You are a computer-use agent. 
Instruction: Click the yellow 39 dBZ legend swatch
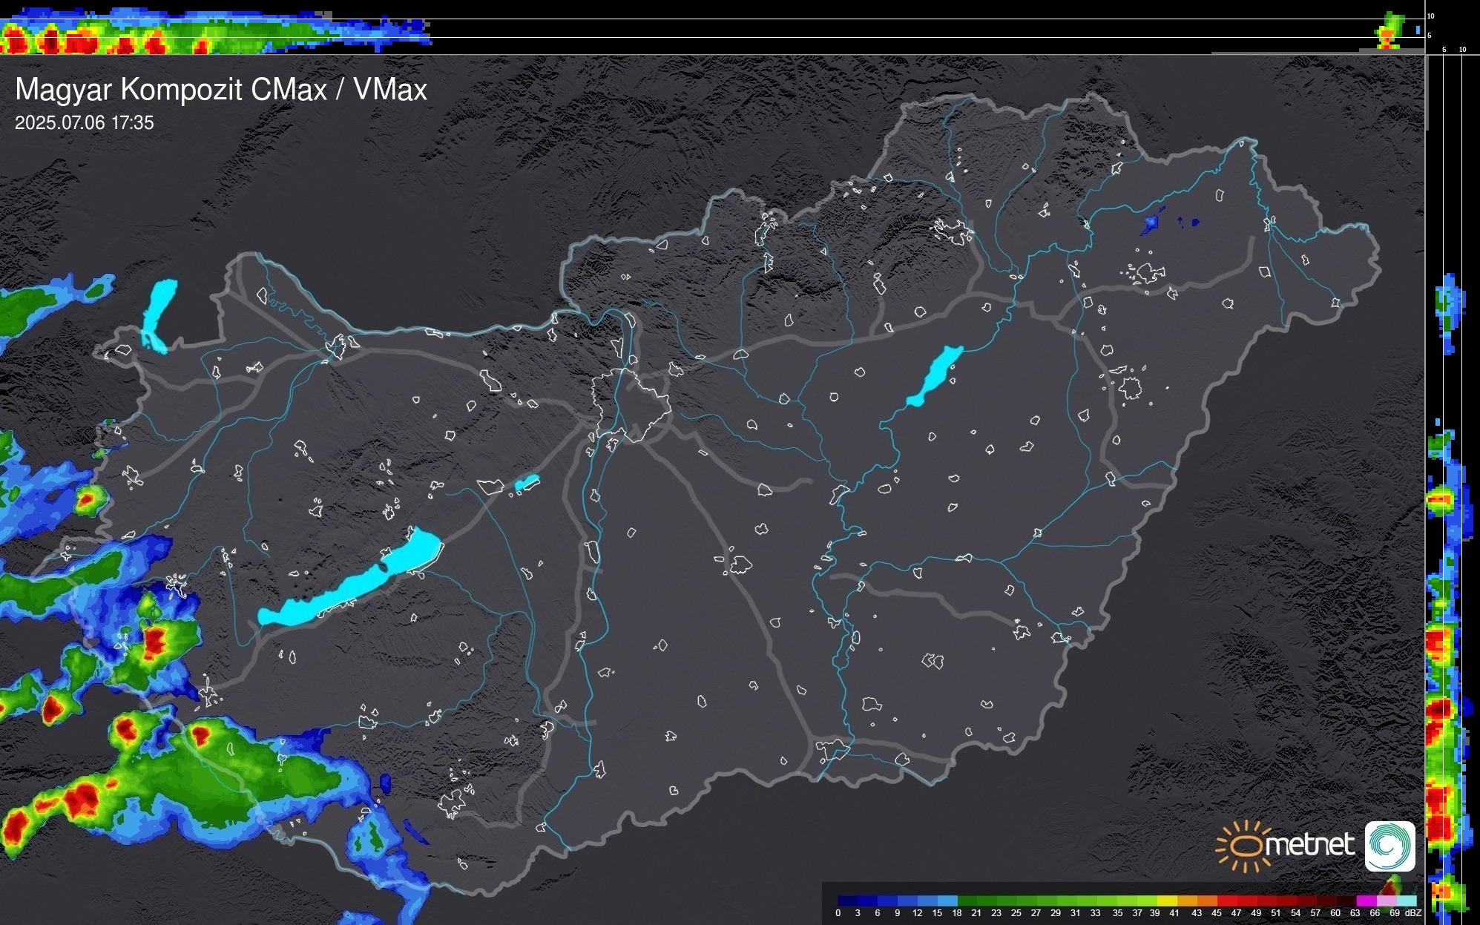pos(1166,901)
